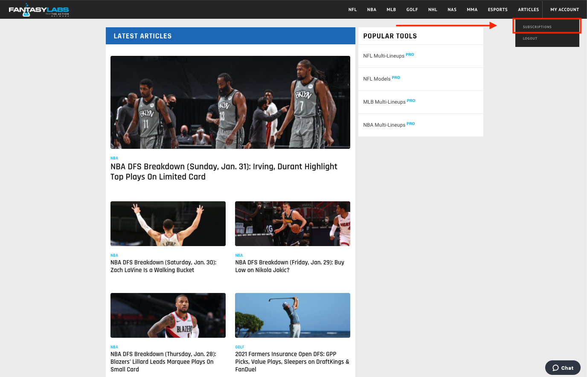Open the GOLF menu in navbar
This screenshot has width=587, height=377.
[412, 9]
